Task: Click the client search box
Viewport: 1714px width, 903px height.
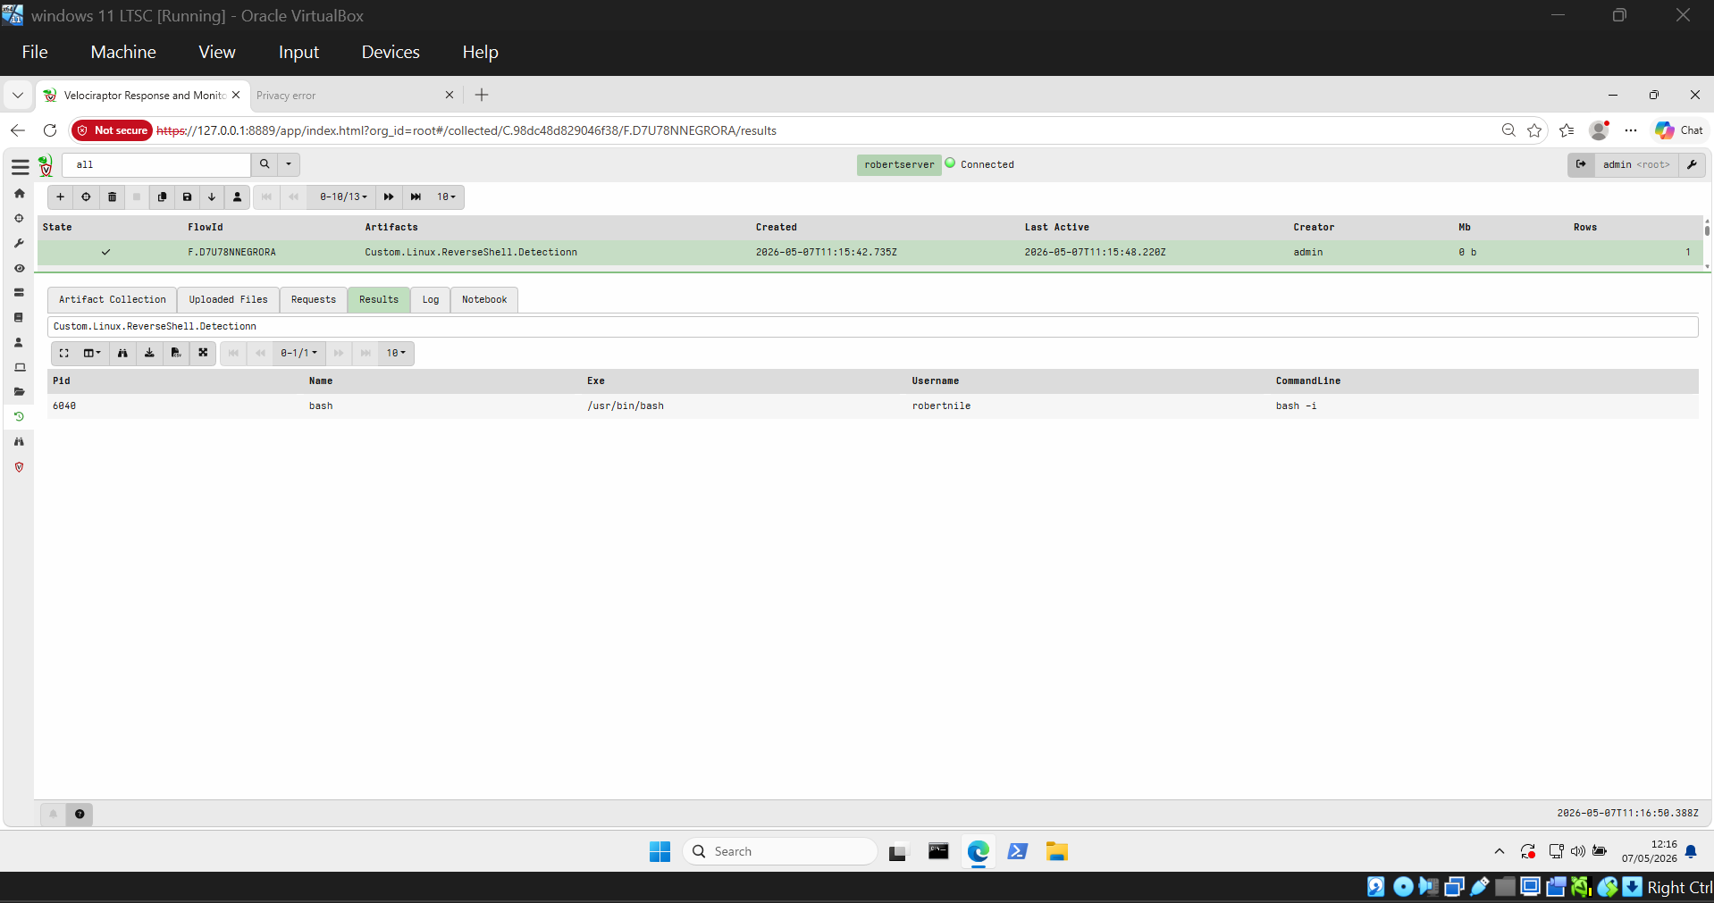Action: (156, 164)
